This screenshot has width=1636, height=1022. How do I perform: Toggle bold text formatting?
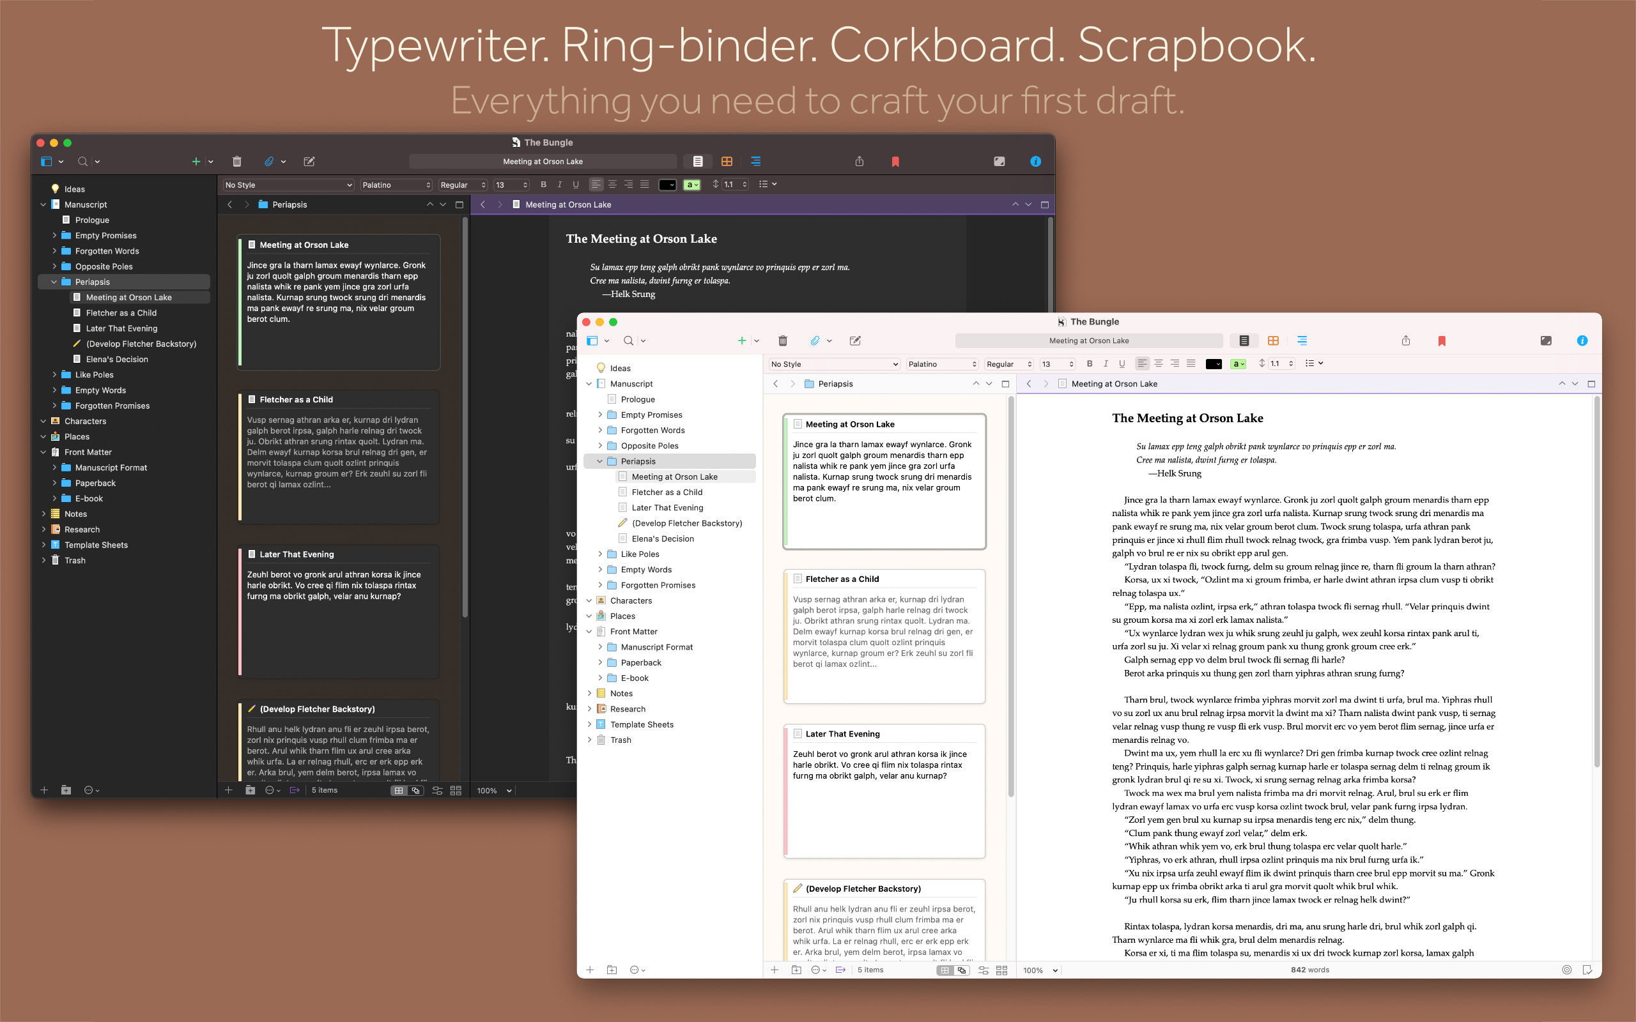click(1089, 363)
